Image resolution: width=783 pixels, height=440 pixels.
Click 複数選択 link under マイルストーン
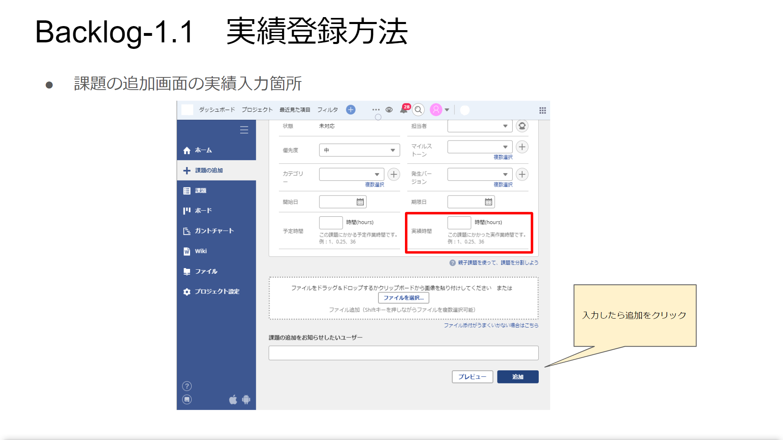(x=503, y=157)
